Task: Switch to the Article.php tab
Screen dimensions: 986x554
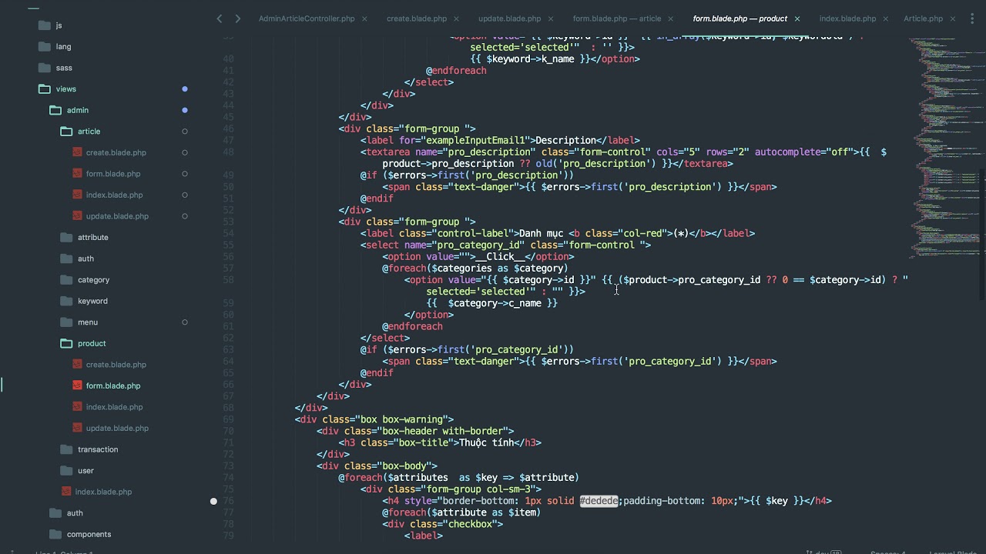Action: click(923, 18)
